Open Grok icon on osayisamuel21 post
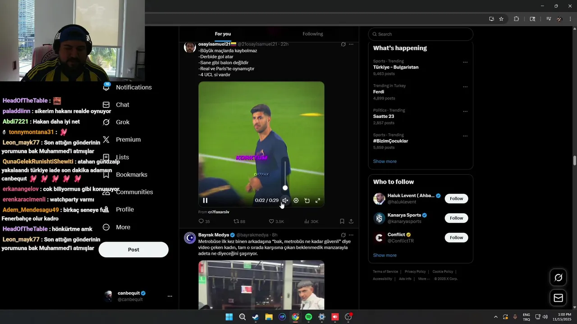577x324 pixels. tap(343, 44)
